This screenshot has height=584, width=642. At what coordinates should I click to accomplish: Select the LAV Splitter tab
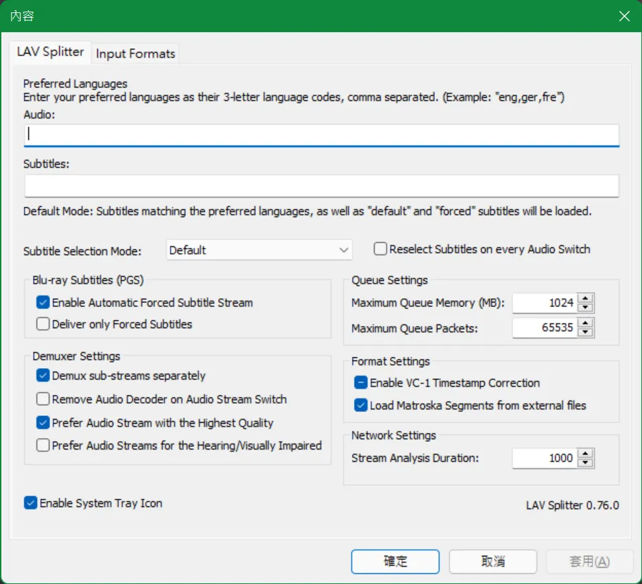click(x=50, y=52)
